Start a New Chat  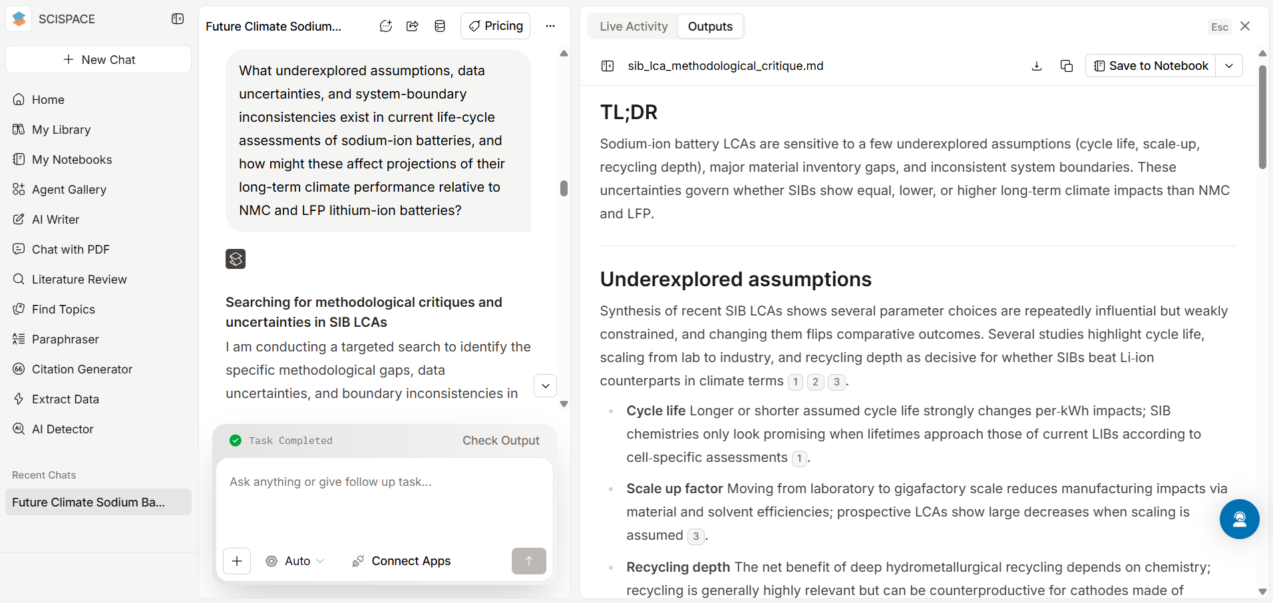point(98,59)
